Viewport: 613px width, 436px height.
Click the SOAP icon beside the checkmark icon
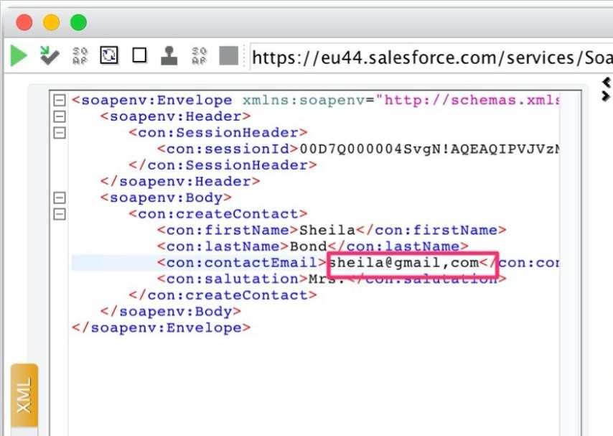coord(80,56)
